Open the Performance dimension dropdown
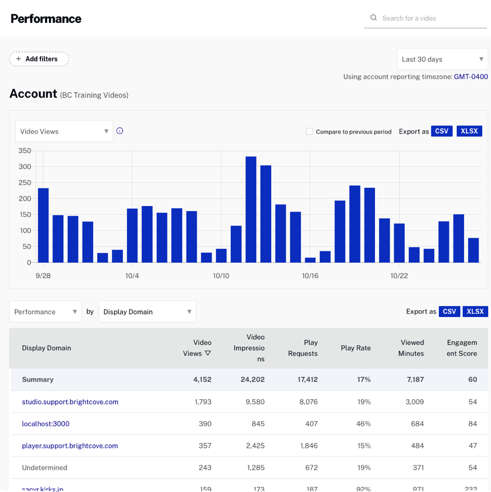This screenshot has height=492, width=491. click(x=45, y=311)
